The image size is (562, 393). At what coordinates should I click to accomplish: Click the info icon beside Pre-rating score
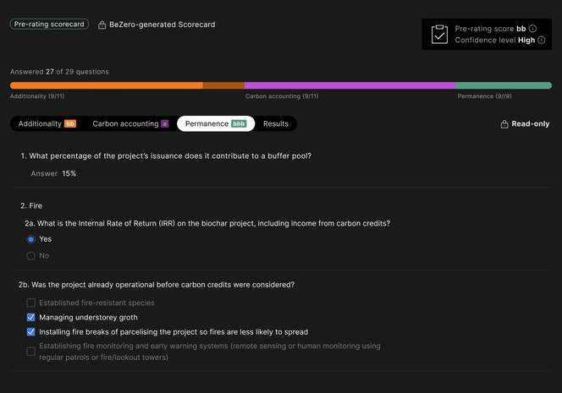[x=532, y=29]
